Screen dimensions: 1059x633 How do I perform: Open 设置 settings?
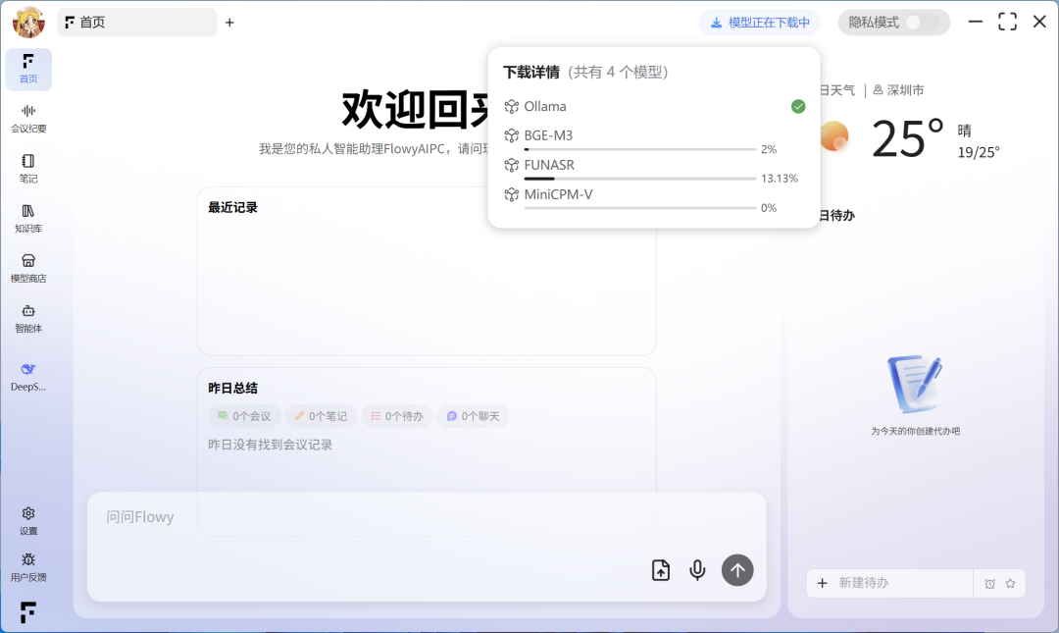click(28, 520)
